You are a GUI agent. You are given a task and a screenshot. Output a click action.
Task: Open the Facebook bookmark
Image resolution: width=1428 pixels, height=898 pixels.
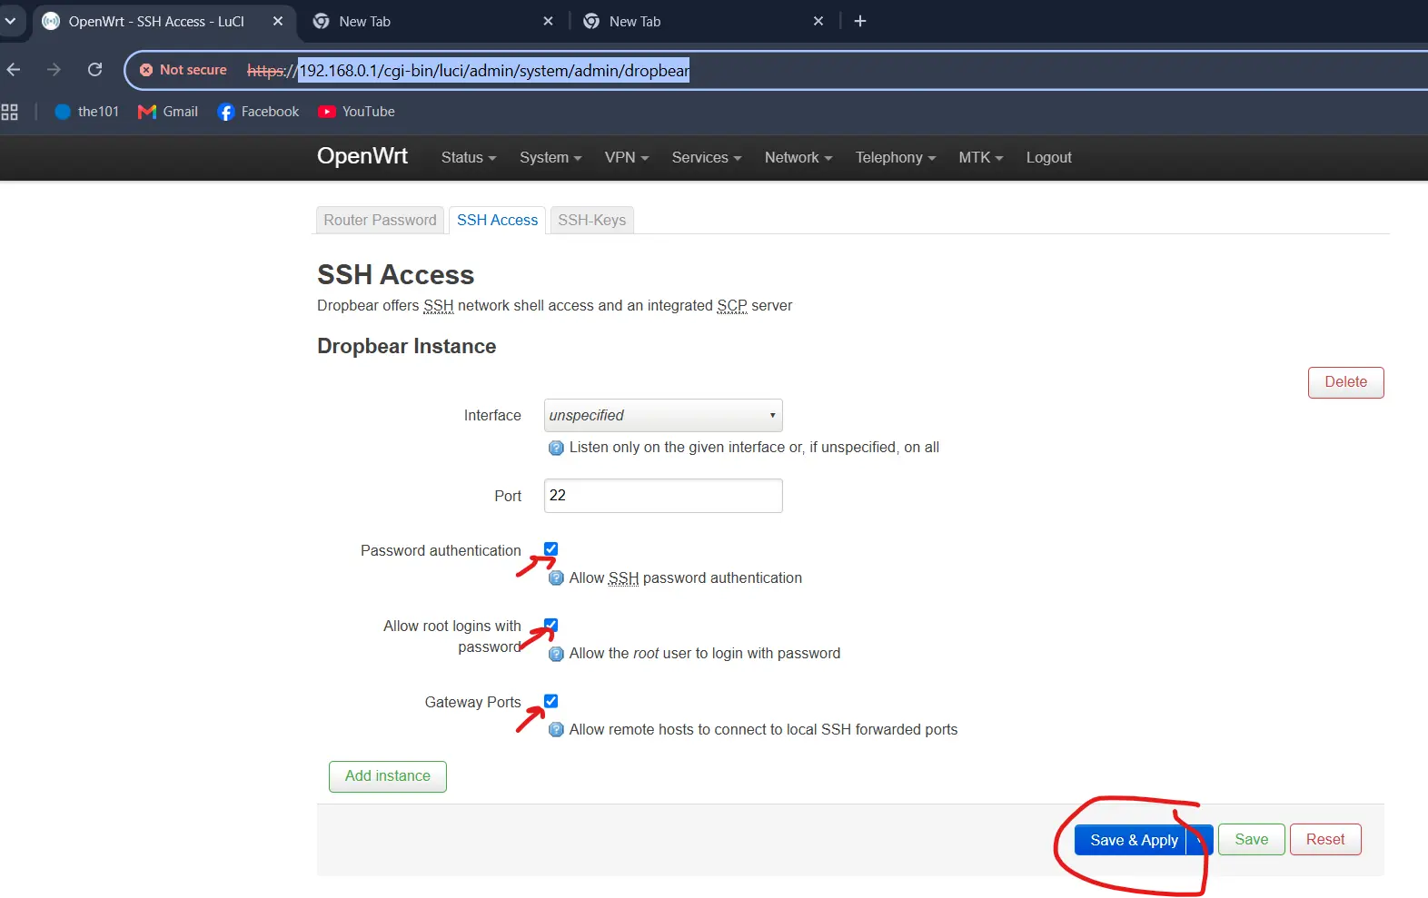tap(259, 112)
